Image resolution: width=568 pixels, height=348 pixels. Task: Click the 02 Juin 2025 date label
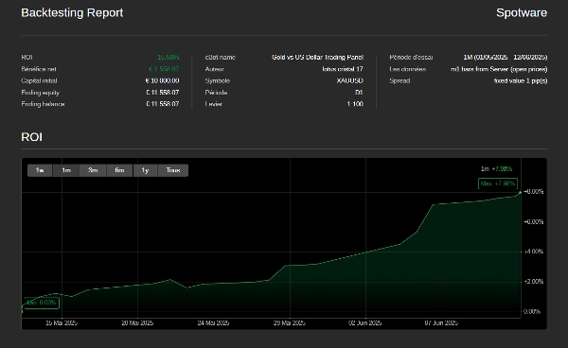click(364, 323)
